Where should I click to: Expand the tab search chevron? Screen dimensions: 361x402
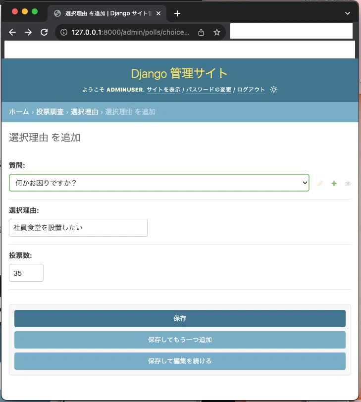point(348,13)
